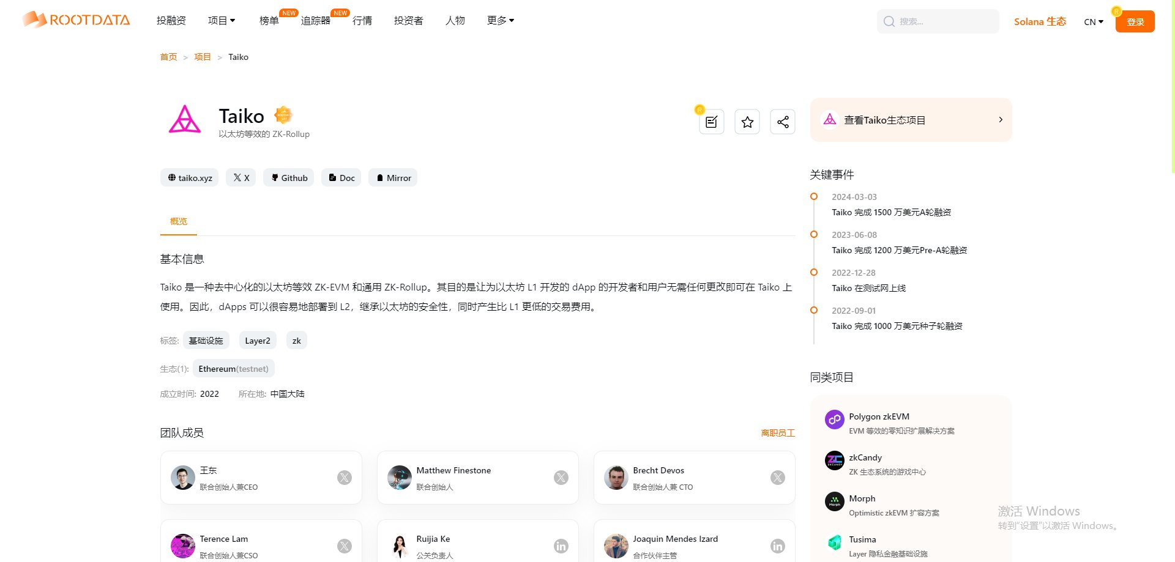1175x562 pixels.
Task: Open event Taiko 完成 1500 万美元A轮融资
Action: point(892,212)
